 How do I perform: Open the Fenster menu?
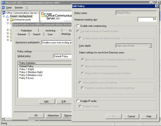click(x=19, y=8)
